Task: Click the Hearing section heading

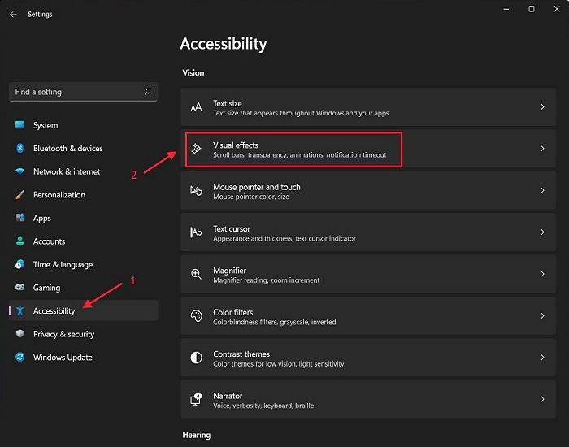Action: point(197,435)
